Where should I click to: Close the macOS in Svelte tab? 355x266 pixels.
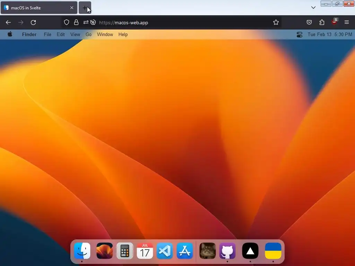(72, 8)
